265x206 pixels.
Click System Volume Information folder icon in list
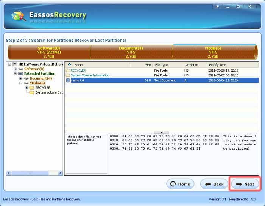[68, 75]
